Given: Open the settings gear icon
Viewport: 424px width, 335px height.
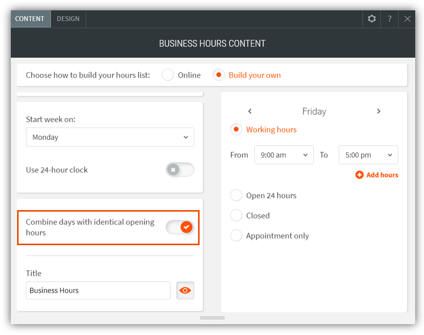Looking at the screenshot, I should [x=372, y=19].
